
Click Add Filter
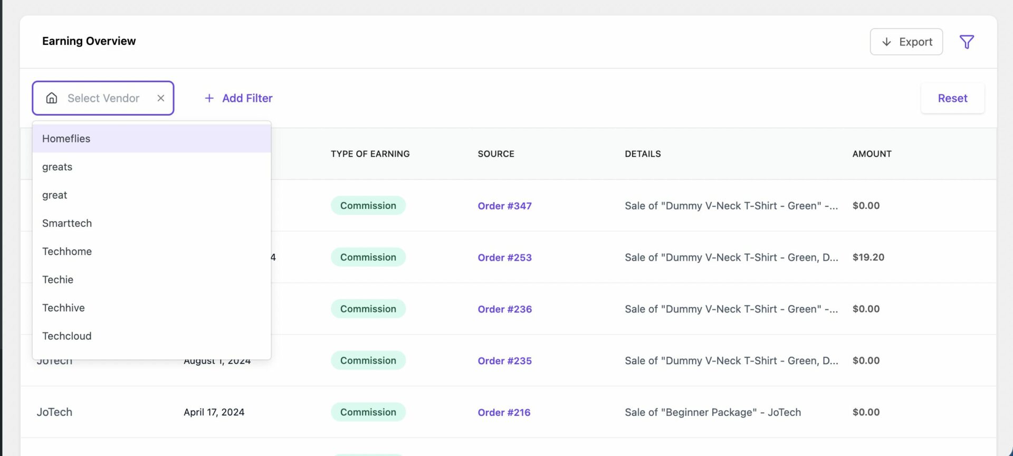[x=238, y=98]
